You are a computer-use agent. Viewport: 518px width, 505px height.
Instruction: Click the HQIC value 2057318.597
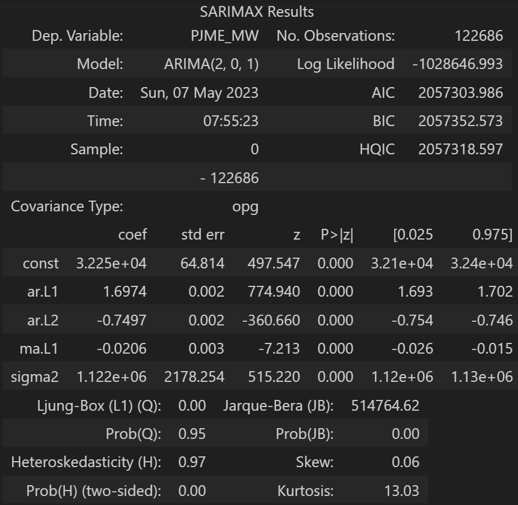460,150
